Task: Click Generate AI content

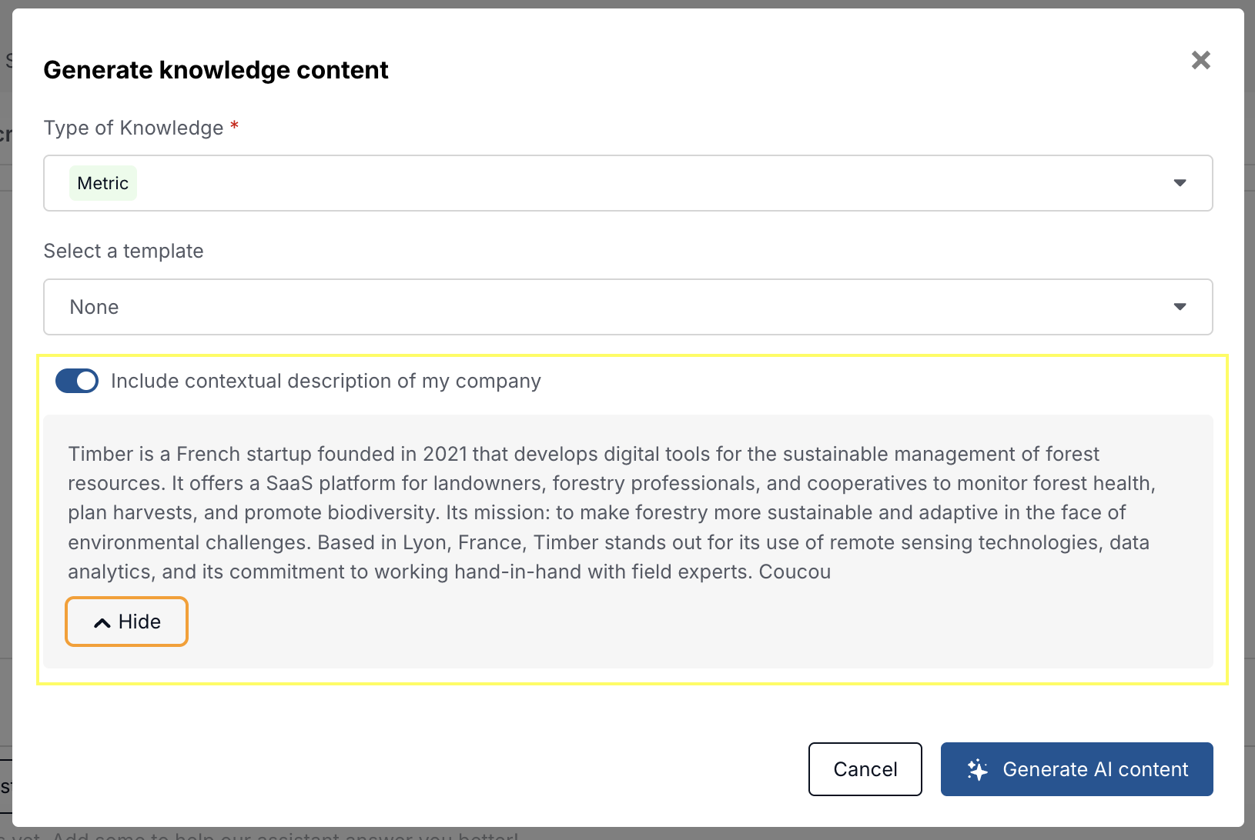Action: (x=1076, y=769)
